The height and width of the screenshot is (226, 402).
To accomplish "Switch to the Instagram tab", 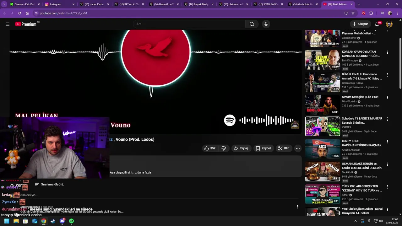I will point(60,4).
